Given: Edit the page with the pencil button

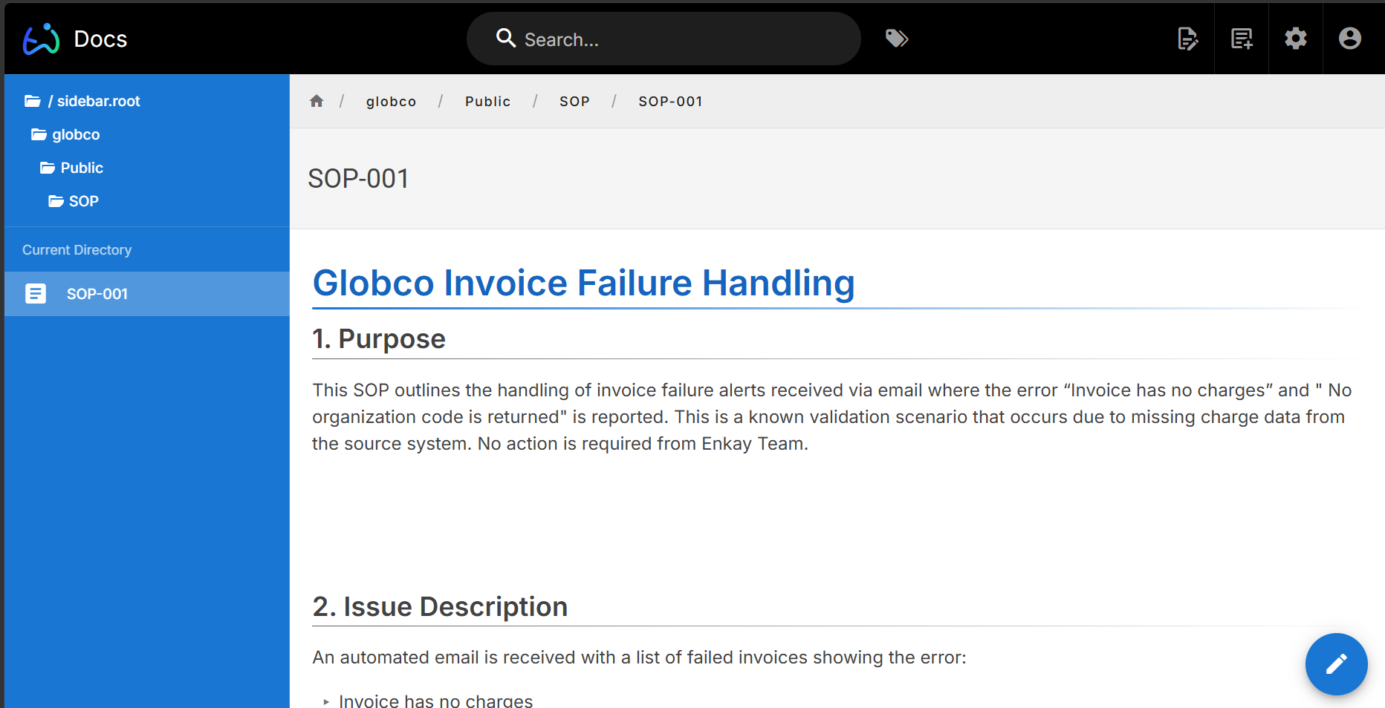Looking at the screenshot, I should 1336,664.
